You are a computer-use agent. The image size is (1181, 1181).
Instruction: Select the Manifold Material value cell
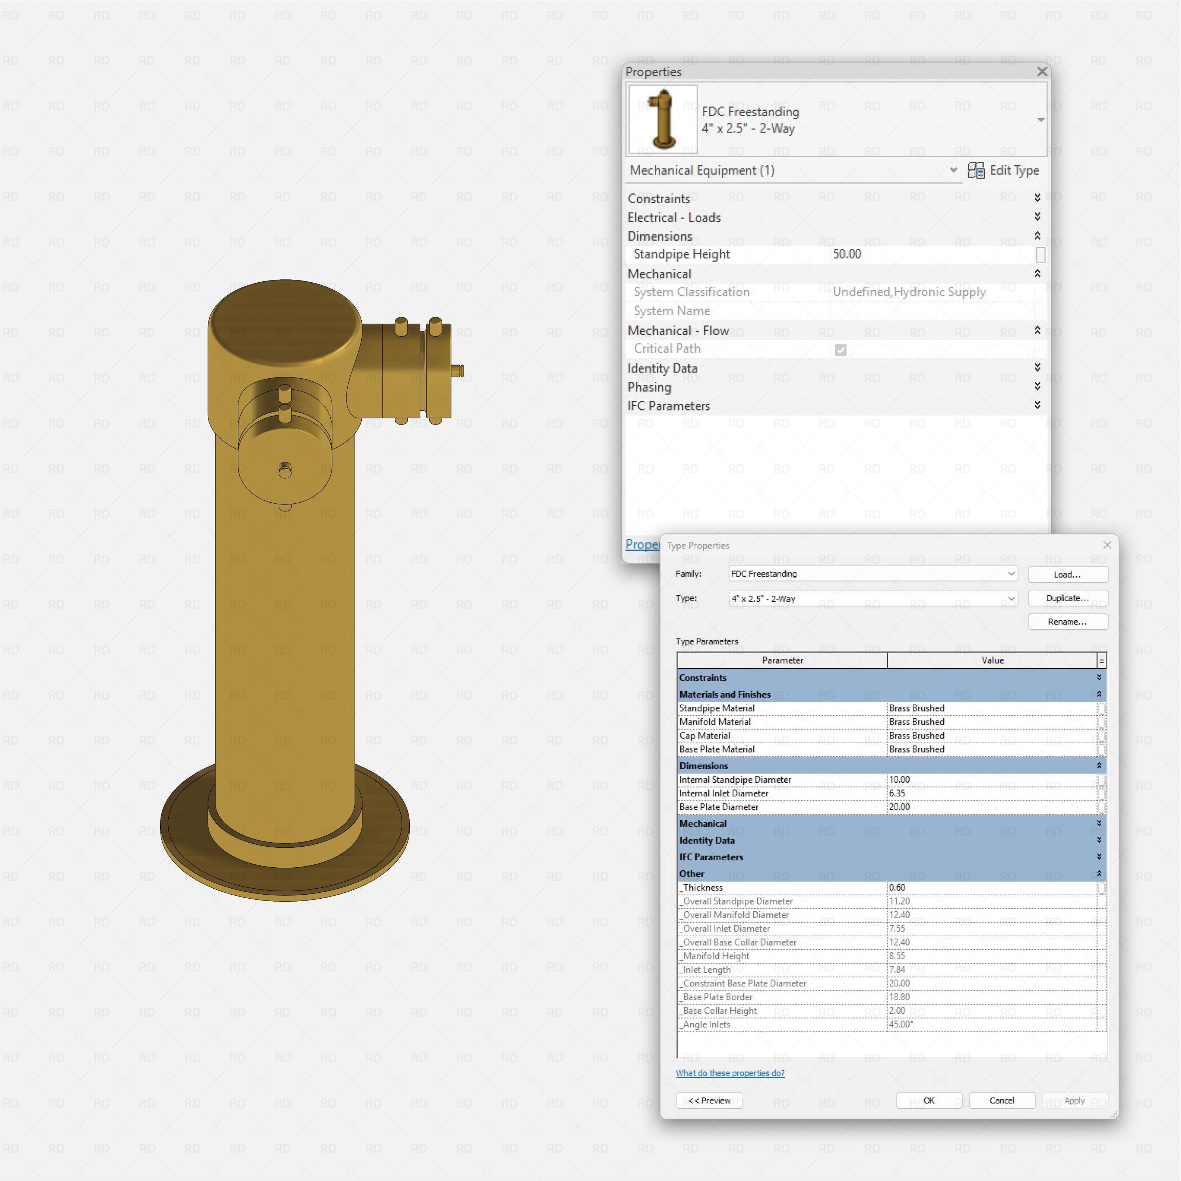coord(992,722)
